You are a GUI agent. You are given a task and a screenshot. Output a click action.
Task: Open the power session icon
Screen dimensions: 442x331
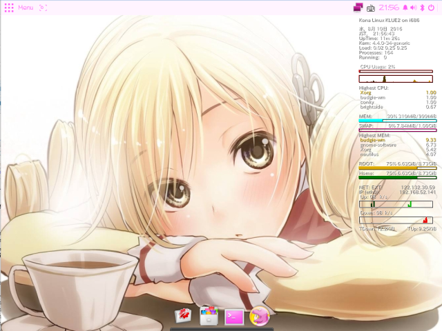pyautogui.click(x=431, y=8)
